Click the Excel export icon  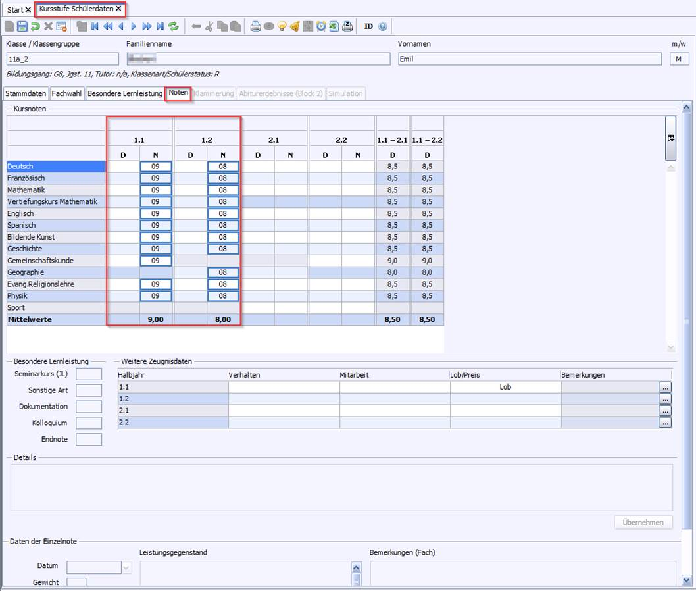pos(334,26)
